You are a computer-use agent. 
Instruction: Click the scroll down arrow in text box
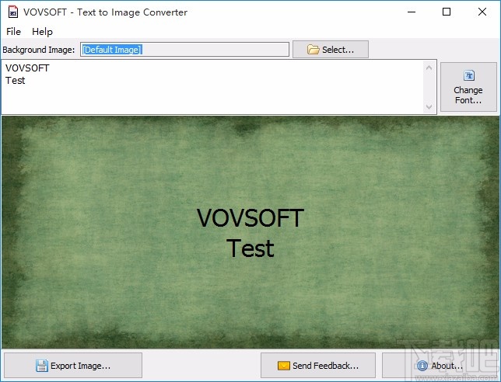pos(429,107)
